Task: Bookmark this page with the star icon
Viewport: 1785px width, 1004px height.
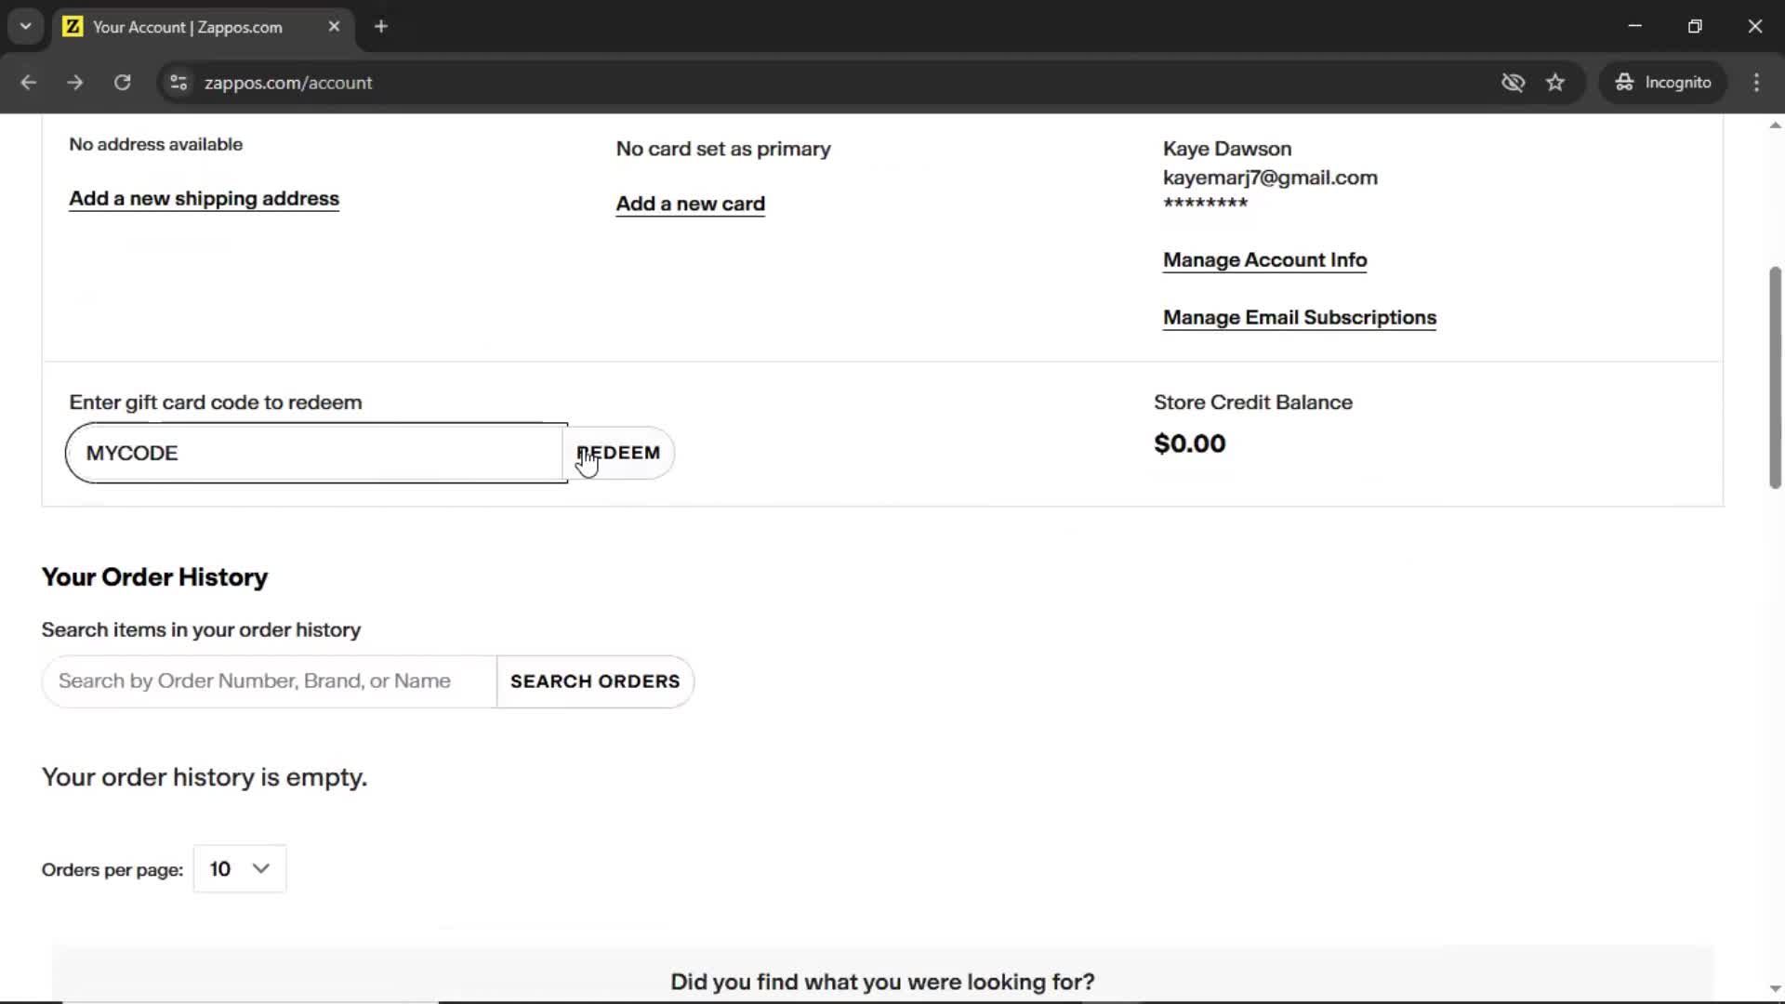Action: click(x=1555, y=83)
